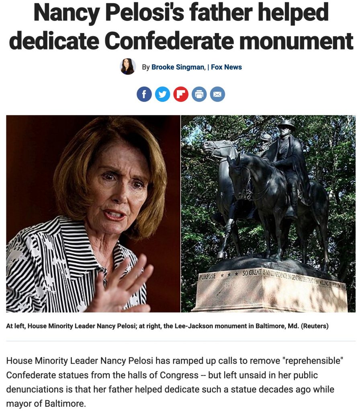
Task: Print the article using printer icon
Action: click(199, 94)
